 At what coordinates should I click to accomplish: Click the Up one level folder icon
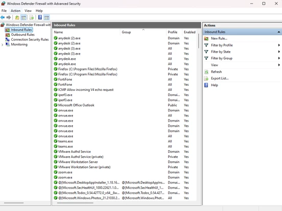[x=17, y=17]
